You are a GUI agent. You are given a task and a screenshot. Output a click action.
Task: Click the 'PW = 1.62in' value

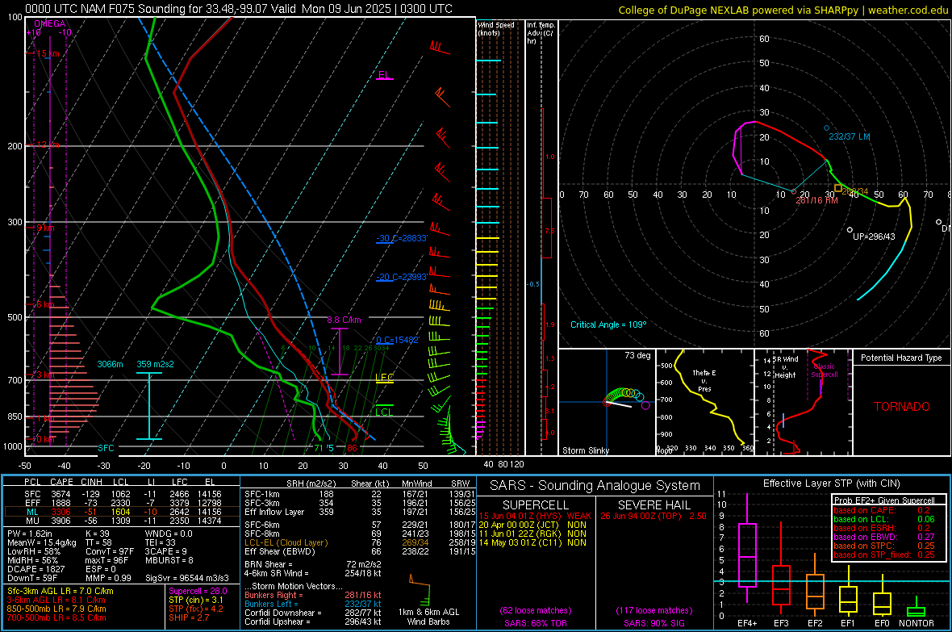click(x=30, y=534)
